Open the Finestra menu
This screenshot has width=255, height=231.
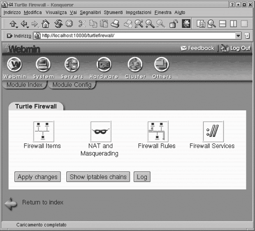pyautogui.click(x=163, y=12)
